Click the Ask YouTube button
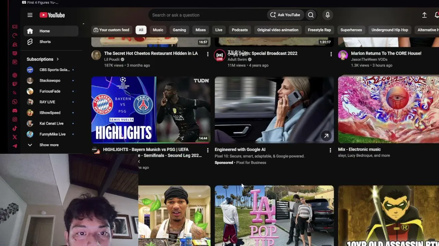 [285, 15]
